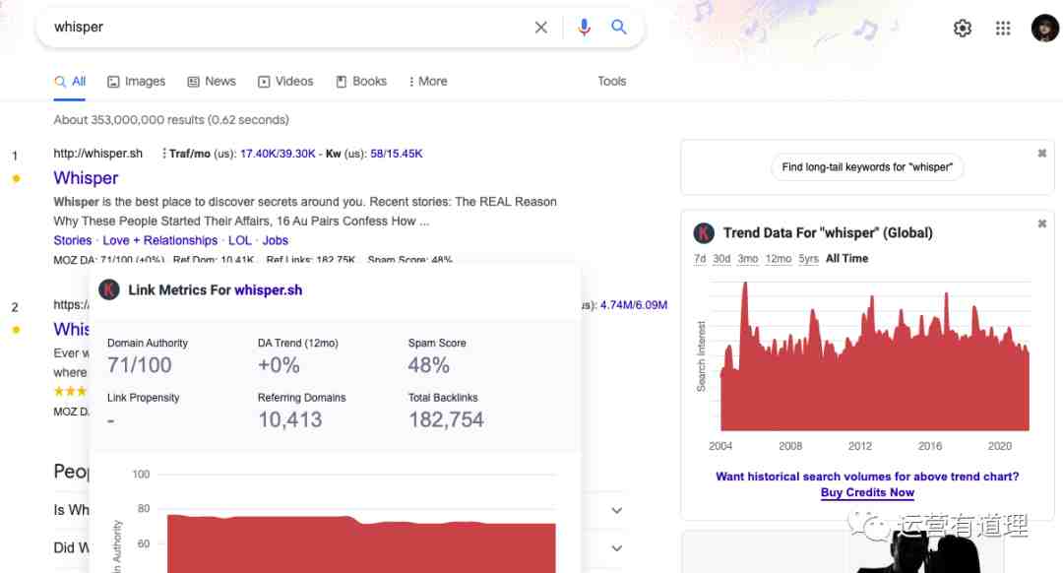Open the More search options menu
Image resolution: width=1063 pixels, height=573 pixels.
(x=428, y=82)
